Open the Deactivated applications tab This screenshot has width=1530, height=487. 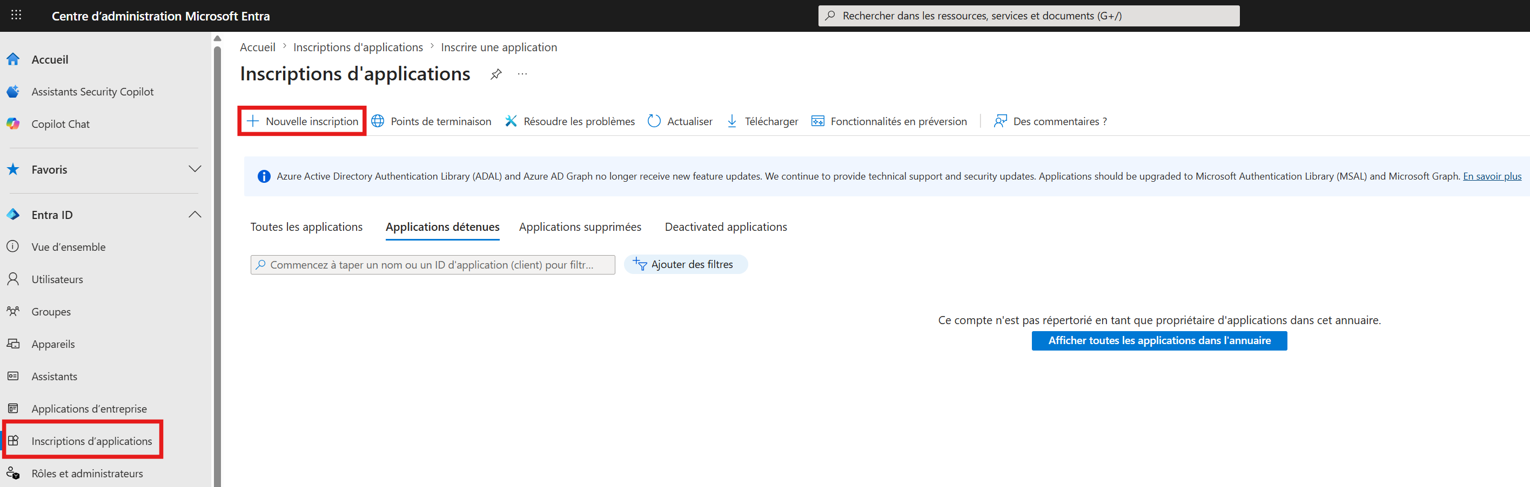726,227
